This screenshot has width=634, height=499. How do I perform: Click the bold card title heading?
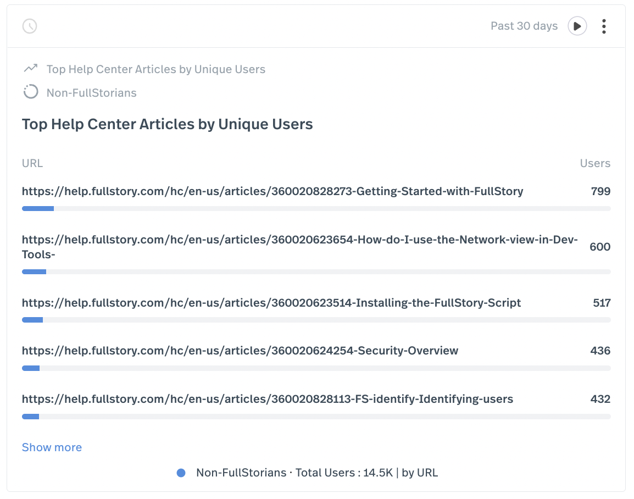(167, 124)
